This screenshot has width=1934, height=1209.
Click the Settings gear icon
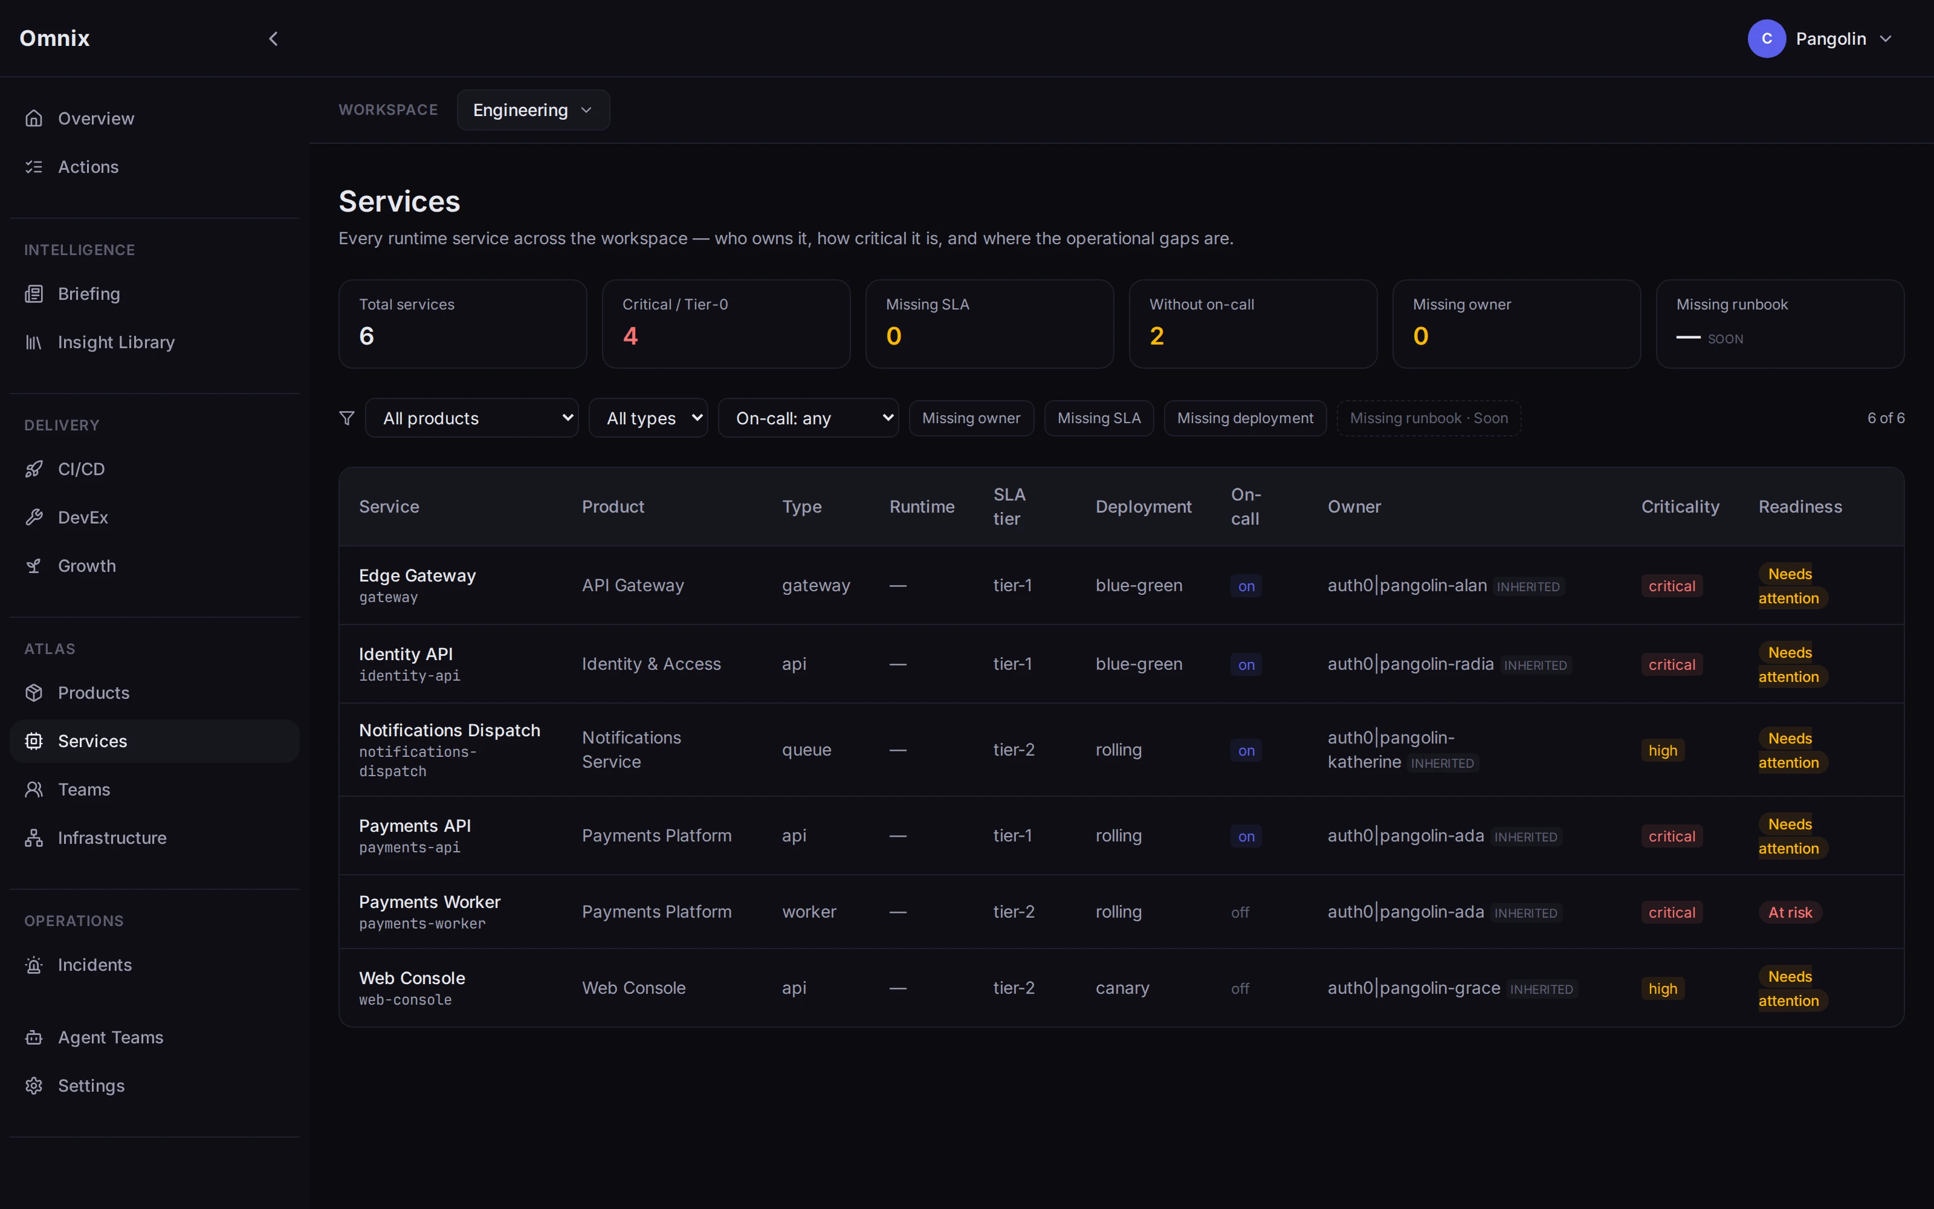click(x=34, y=1086)
